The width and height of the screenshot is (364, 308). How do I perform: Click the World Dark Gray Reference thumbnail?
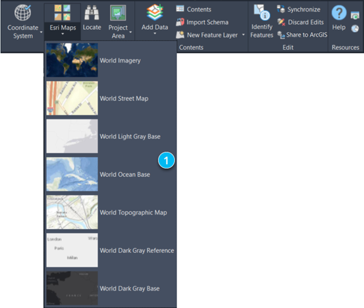[72, 250]
